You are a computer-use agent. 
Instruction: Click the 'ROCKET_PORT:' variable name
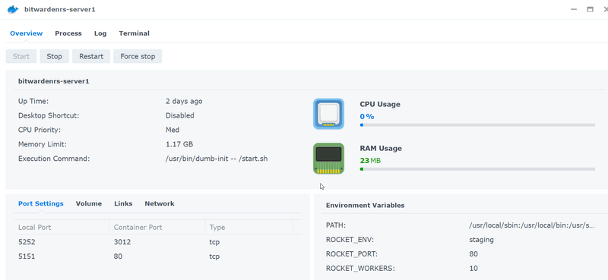pyautogui.click(x=352, y=254)
